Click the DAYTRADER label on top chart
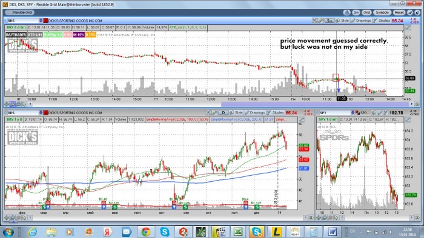This screenshot has width=424, height=238. [16, 35]
